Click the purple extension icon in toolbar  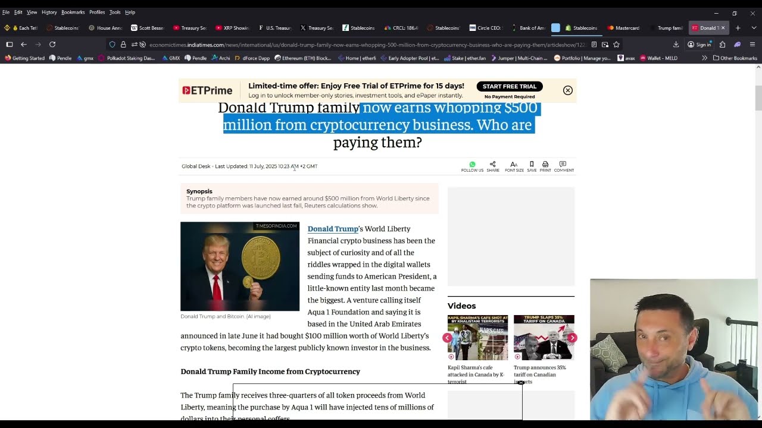737,45
